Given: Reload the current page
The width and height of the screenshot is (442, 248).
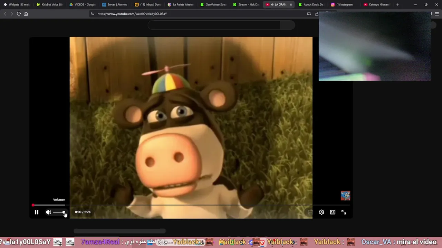Looking at the screenshot, I should click(x=19, y=14).
